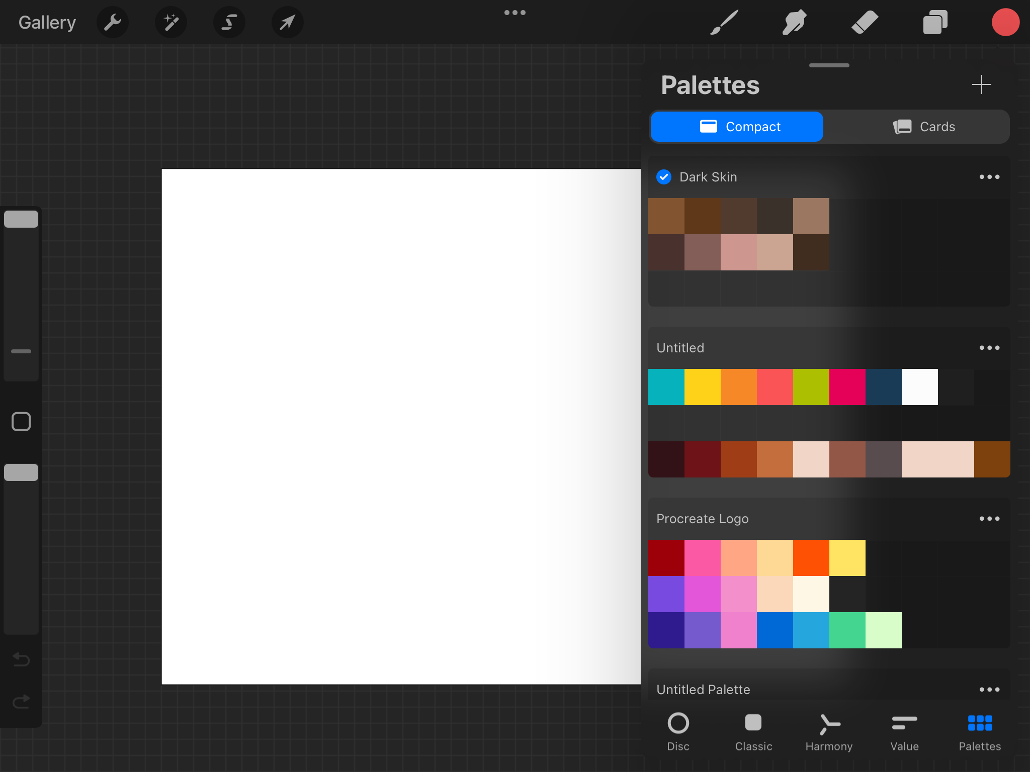Open the Adjustments magic wand menu

pyautogui.click(x=171, y=22)
